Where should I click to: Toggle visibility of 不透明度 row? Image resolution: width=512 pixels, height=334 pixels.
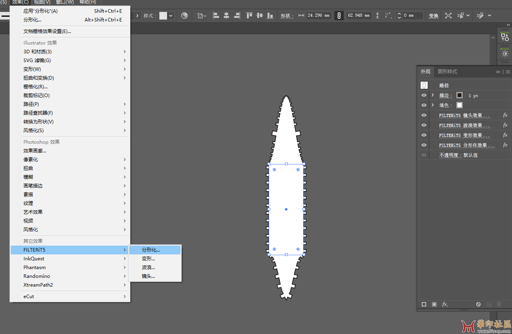[424, 155]
